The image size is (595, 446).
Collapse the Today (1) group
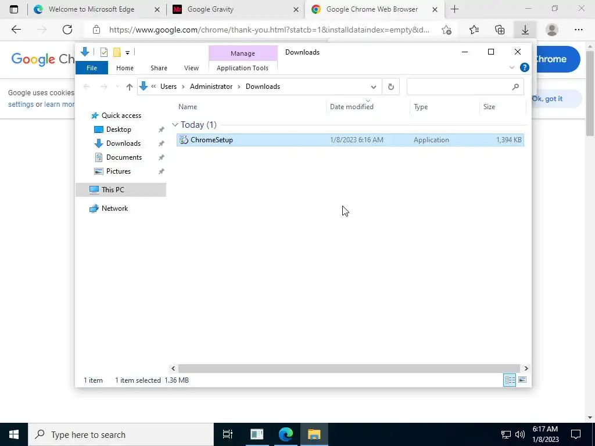point(175,125)
